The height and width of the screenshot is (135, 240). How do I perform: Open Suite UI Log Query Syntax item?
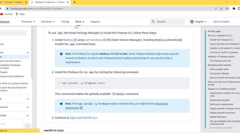click(x=14, y=83)
